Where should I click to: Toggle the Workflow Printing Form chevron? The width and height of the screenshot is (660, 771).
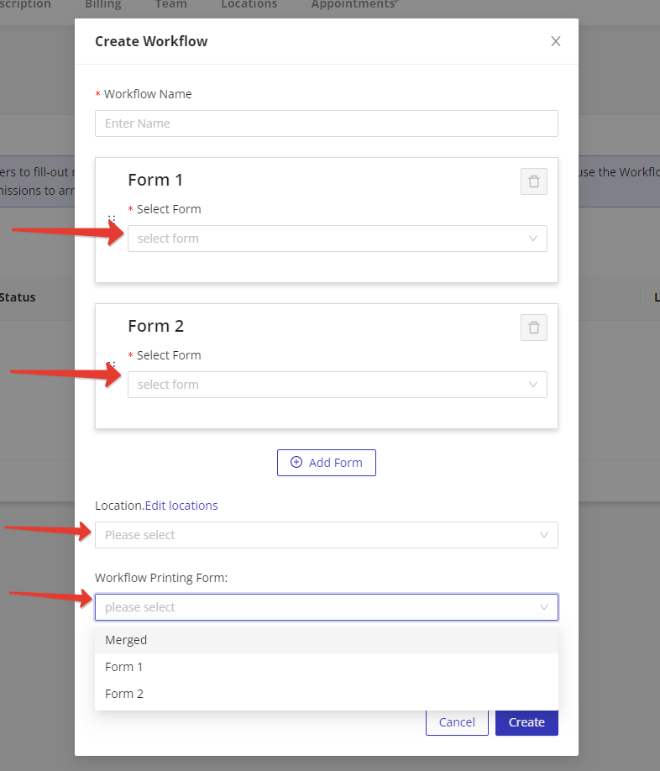[543, 607]
